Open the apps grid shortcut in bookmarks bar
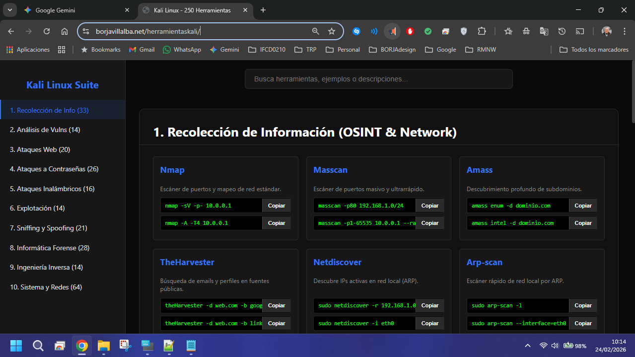Screen dimensions: 635x357 [62, 50]
